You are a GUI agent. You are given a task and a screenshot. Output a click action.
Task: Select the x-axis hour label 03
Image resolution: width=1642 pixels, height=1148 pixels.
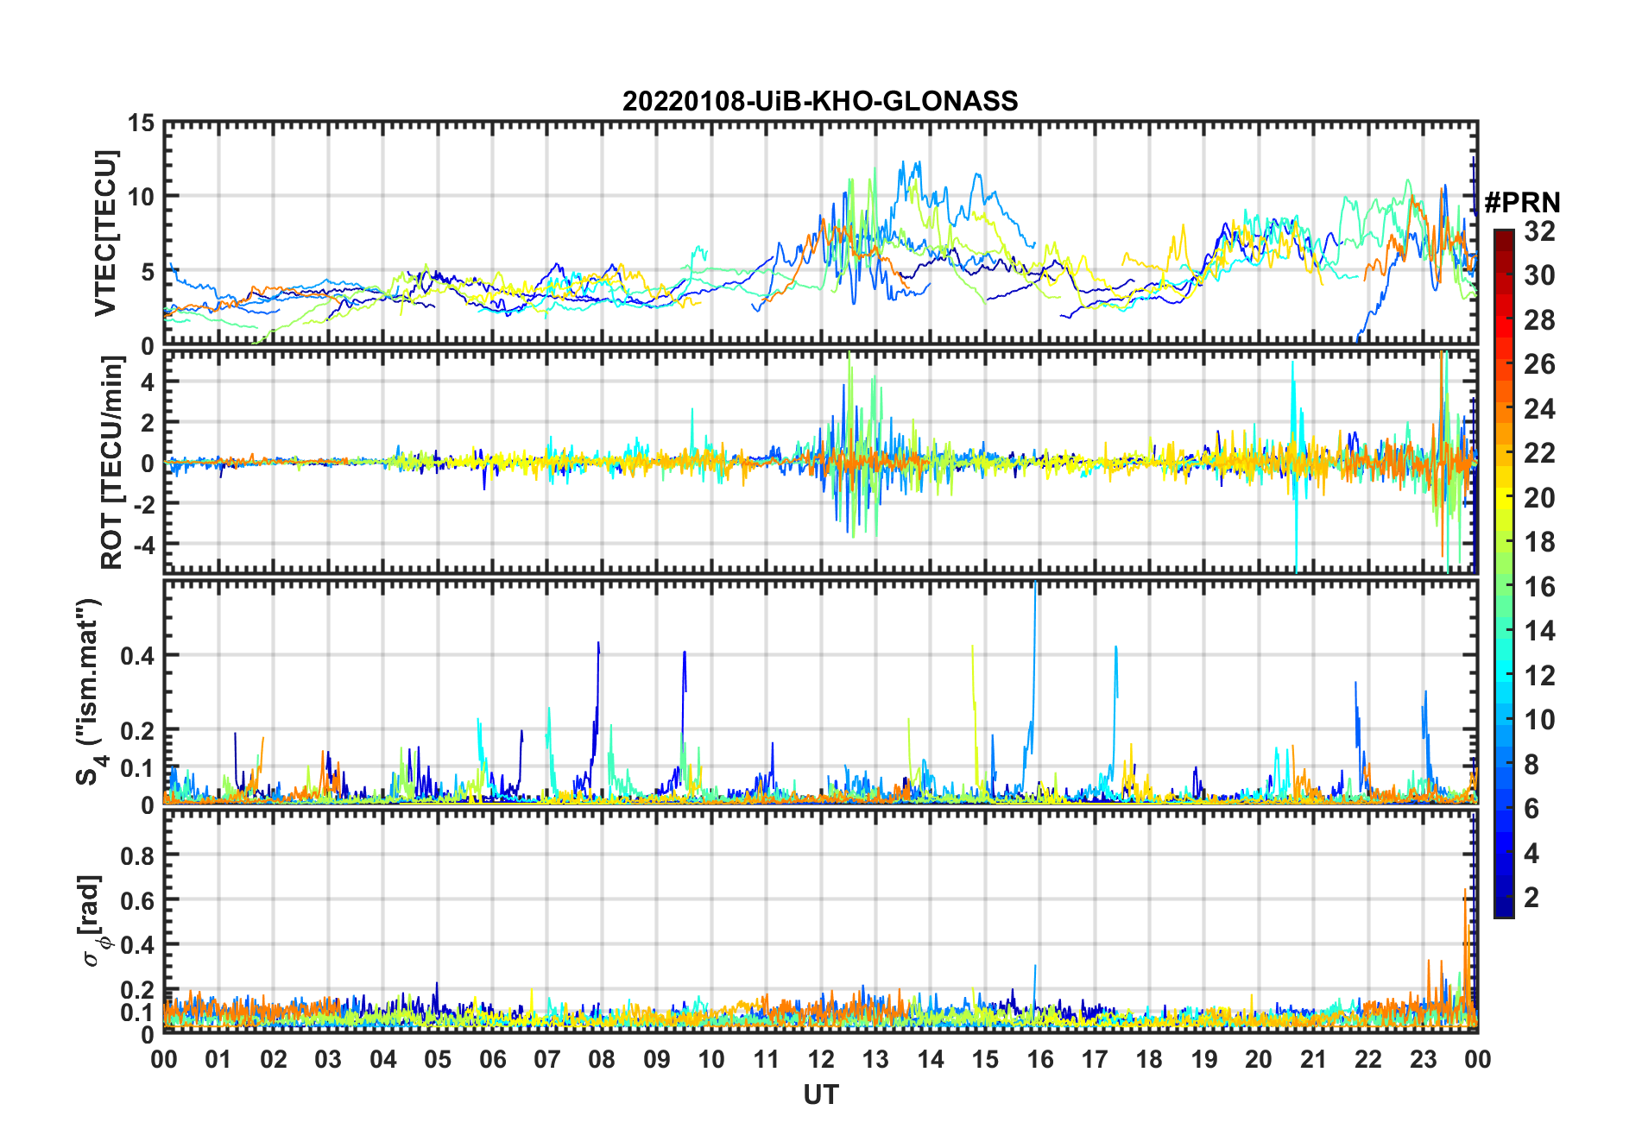tap(328, 1059)
